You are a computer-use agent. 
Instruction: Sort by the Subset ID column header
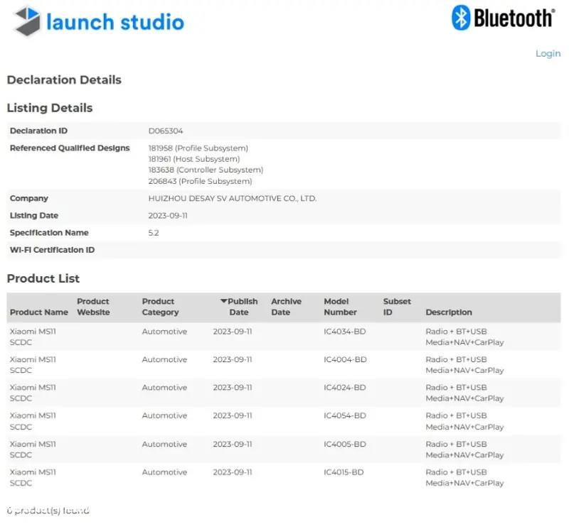(x=397, y=307)
